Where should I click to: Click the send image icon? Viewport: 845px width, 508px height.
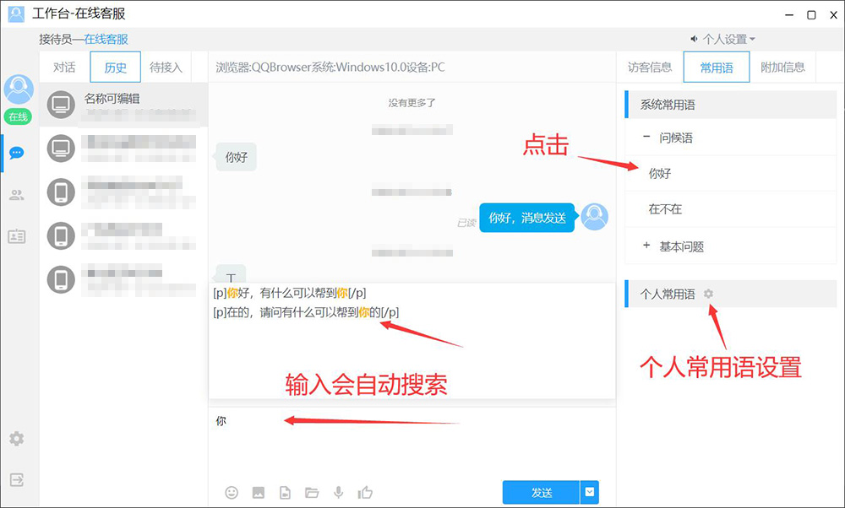pyautogui.click(x=259, y=493)
